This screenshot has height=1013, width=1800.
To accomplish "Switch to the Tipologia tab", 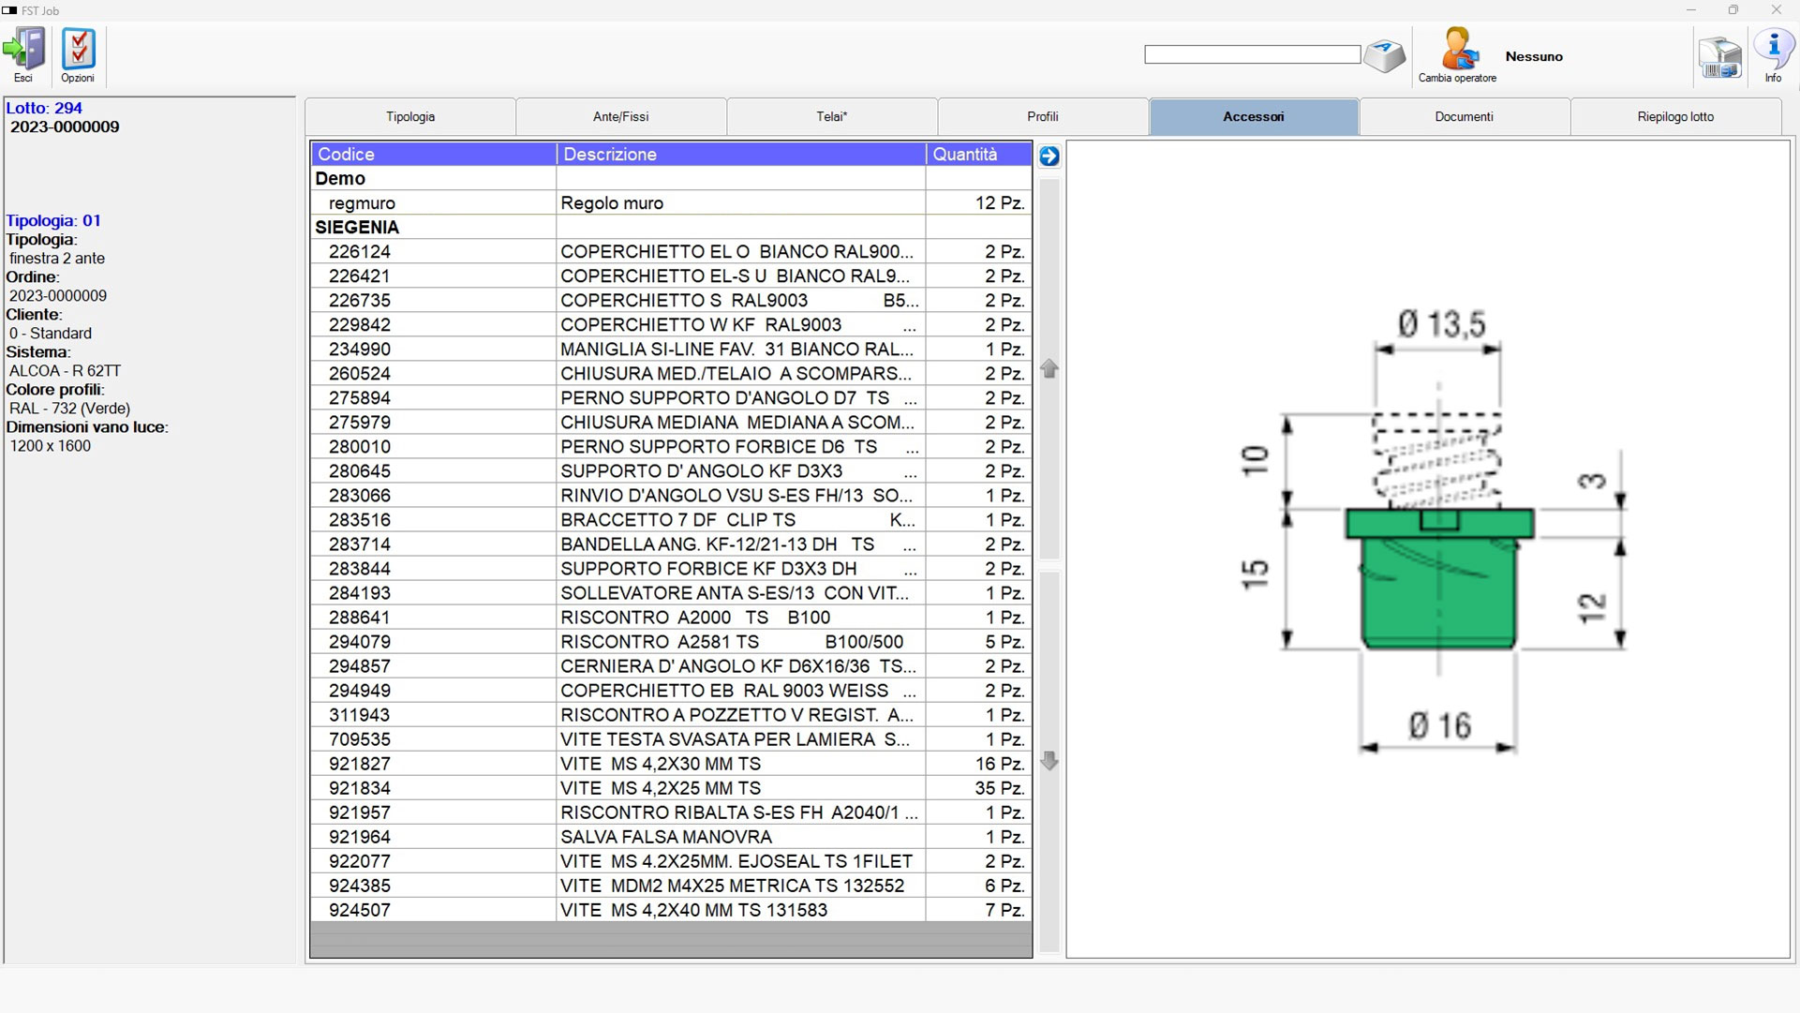I will click(x=410, y=117).
